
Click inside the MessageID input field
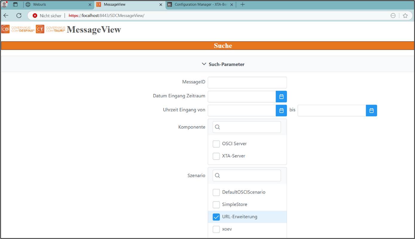tap(247, 83)
